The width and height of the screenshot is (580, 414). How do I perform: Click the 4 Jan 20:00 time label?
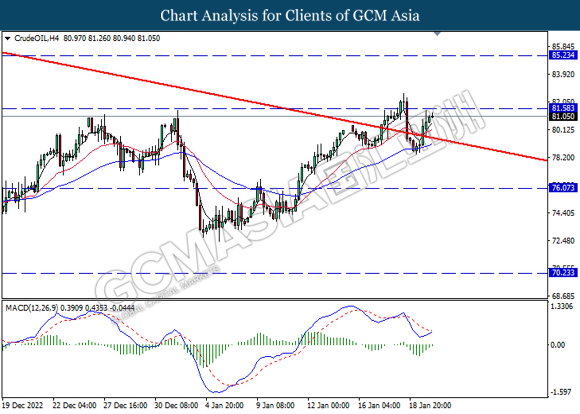click(224, 405)
